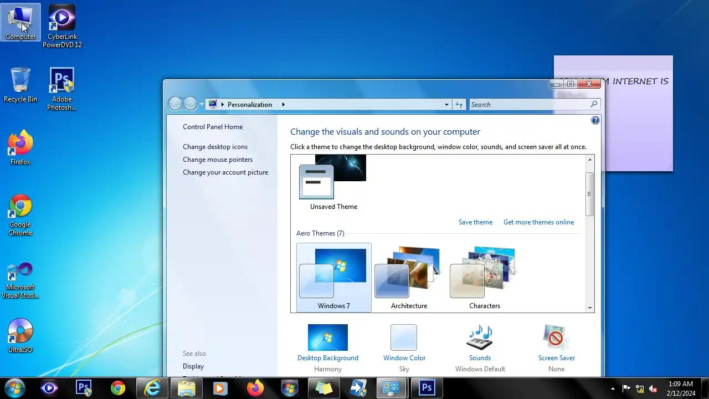The width and height of the screenshot is (709, 399).
Task: Select the Unsaved Theme thumbnail
Action: click(x=333, y=182)
